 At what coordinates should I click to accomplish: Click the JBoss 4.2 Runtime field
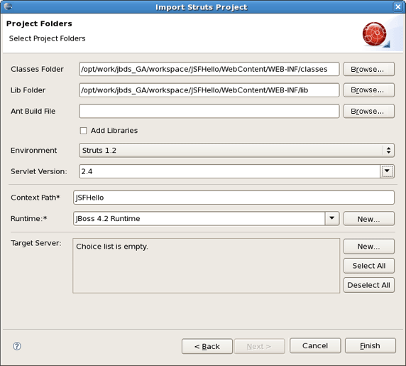[199, 218]
